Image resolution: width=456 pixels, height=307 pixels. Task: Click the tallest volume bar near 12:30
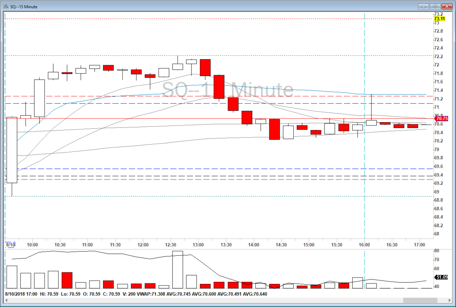[x=177, y=269]
